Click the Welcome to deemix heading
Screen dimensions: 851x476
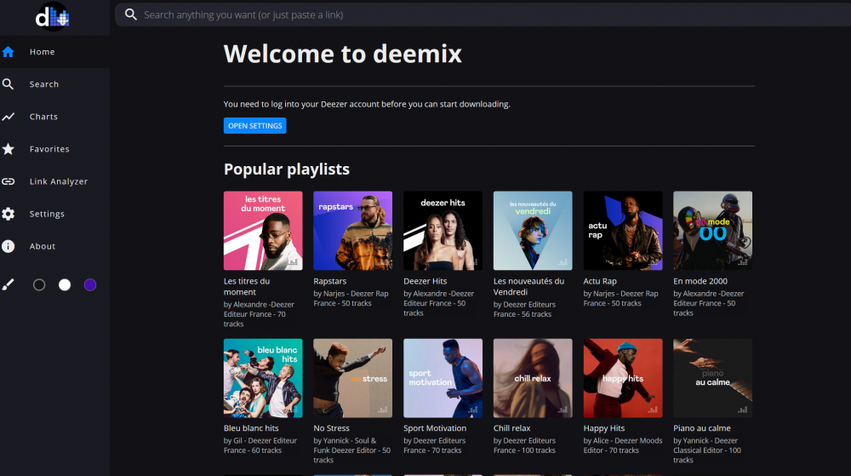pyautogui.click(x=343, y=54)
